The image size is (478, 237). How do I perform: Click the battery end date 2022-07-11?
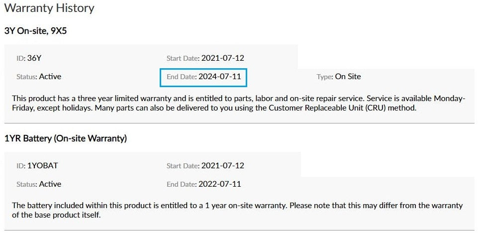[219, 184]
